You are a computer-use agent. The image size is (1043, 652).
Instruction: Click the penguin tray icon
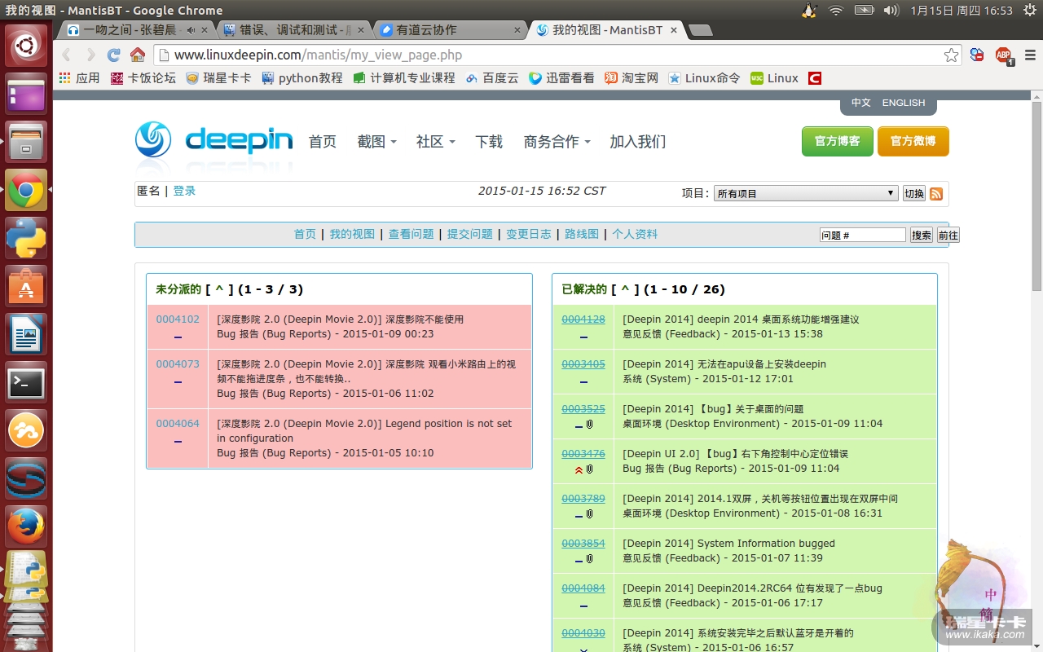[808, 10]
